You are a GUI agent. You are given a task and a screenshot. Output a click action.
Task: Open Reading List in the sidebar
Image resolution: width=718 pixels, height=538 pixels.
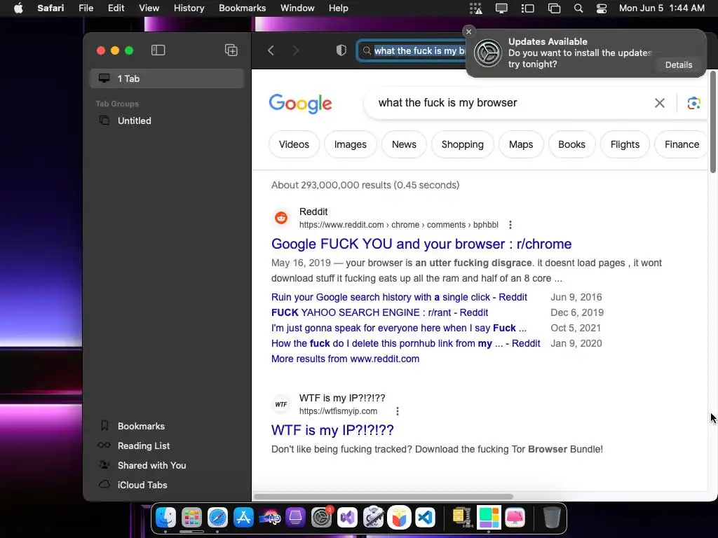click(x=143, y=446)
